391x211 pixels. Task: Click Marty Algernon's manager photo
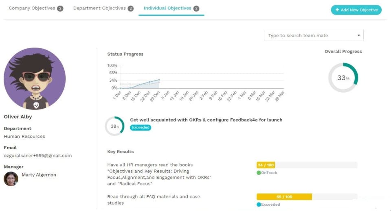click(x=11, y=179)
